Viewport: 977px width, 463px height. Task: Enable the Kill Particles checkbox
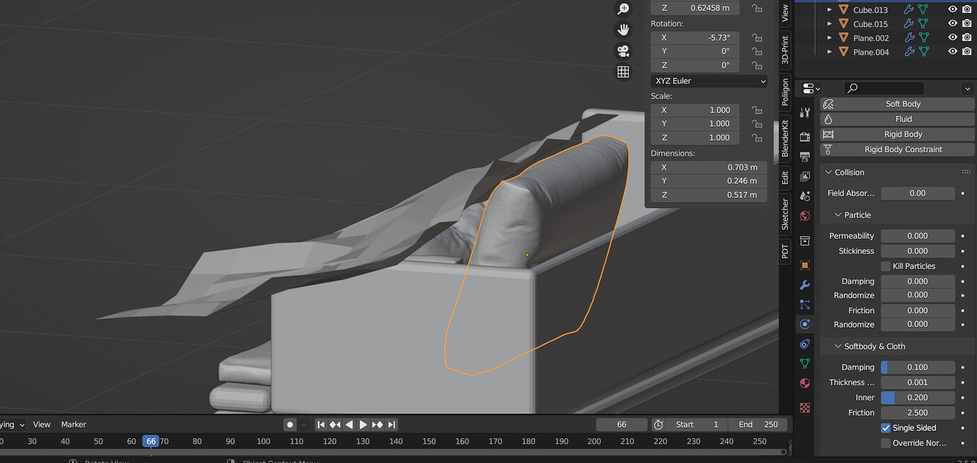(886, 266)
